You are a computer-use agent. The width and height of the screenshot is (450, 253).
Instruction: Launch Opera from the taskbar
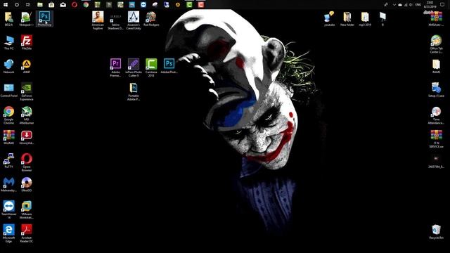[x=75, y=5]
